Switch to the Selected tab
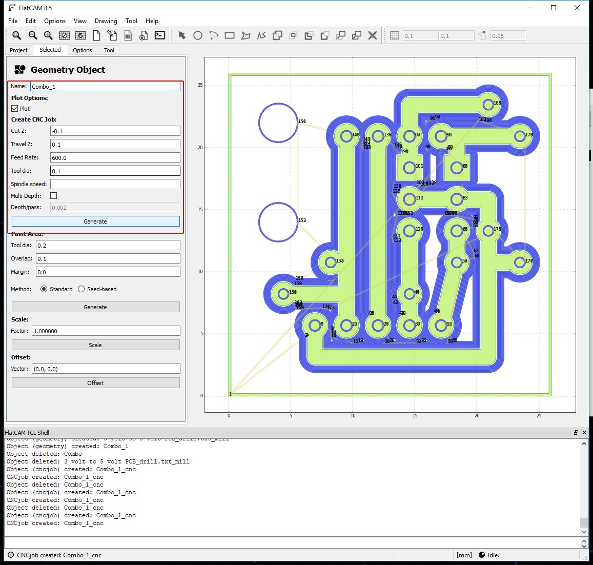This screenshot has width=593, height=565. point(50,50)
